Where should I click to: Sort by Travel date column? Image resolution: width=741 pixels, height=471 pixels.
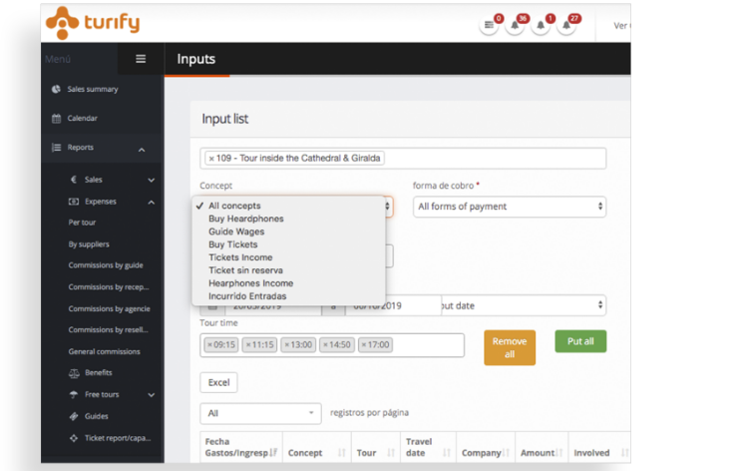(428, 447)
